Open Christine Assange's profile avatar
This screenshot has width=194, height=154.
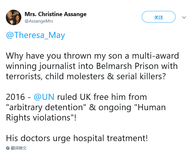click(x=14, y=17)
